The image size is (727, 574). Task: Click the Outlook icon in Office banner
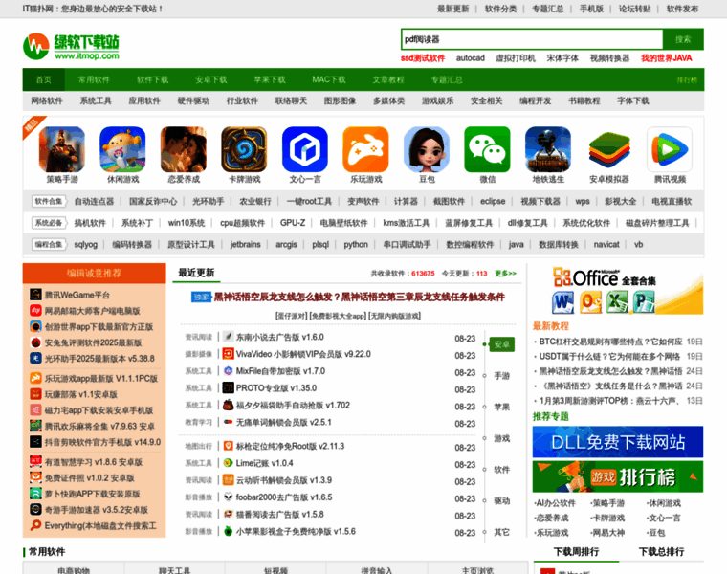590,302
